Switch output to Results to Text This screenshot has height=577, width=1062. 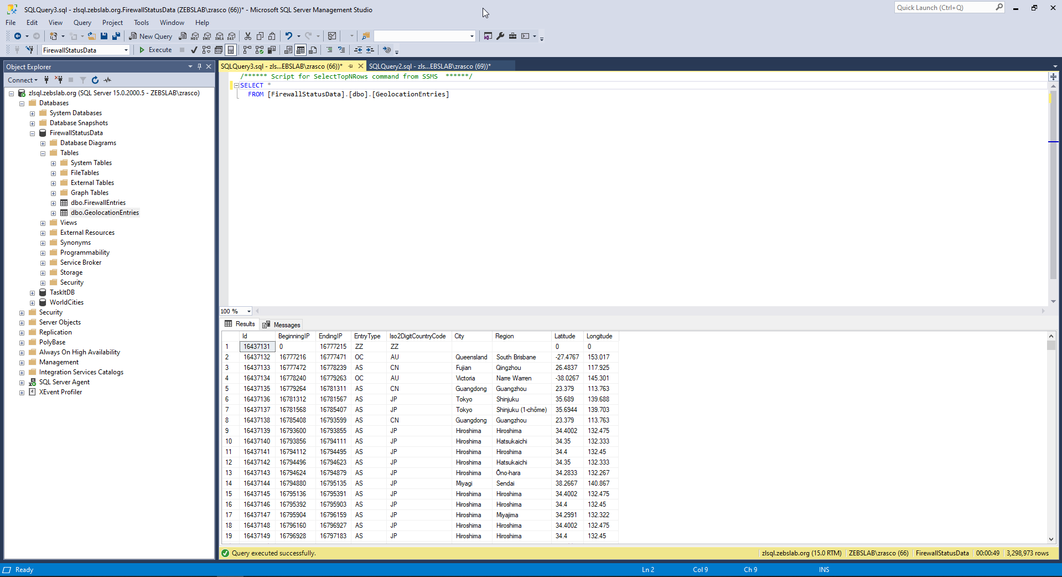288,50
